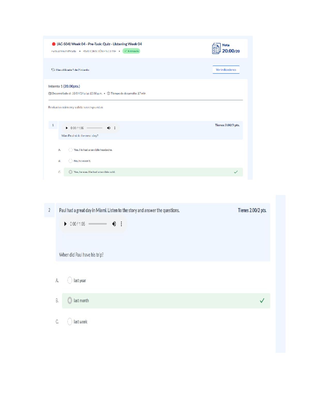
Task: Click the red dot beside quiz title
Action: pos(54,44)
